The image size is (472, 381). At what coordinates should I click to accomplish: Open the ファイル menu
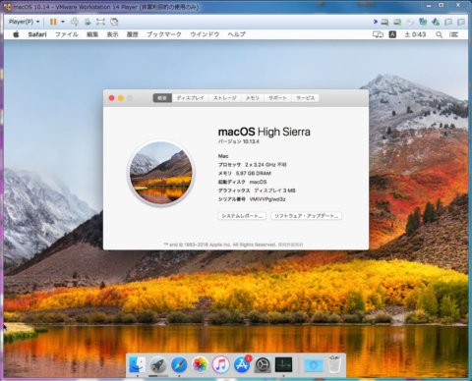pyautogui.click(x=67, y=34)
